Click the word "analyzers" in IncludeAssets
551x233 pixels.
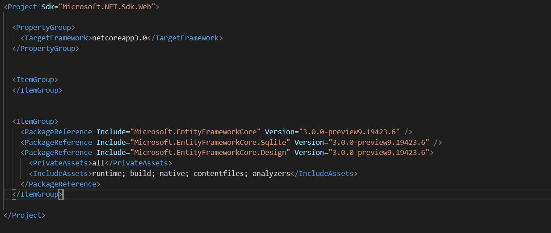click(271, 174)
